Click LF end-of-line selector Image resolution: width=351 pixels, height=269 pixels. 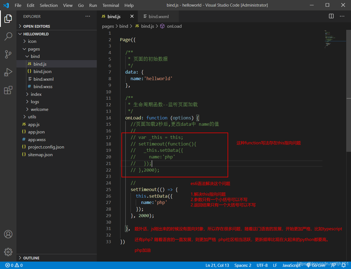(x=275, y=265)
